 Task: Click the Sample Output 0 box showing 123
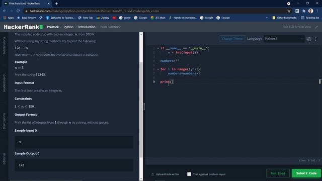[x=74, y=165]
